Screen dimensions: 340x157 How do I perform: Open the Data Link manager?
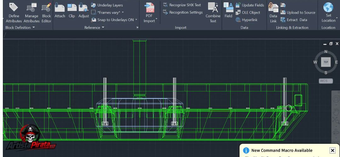[x=273, y=13]
